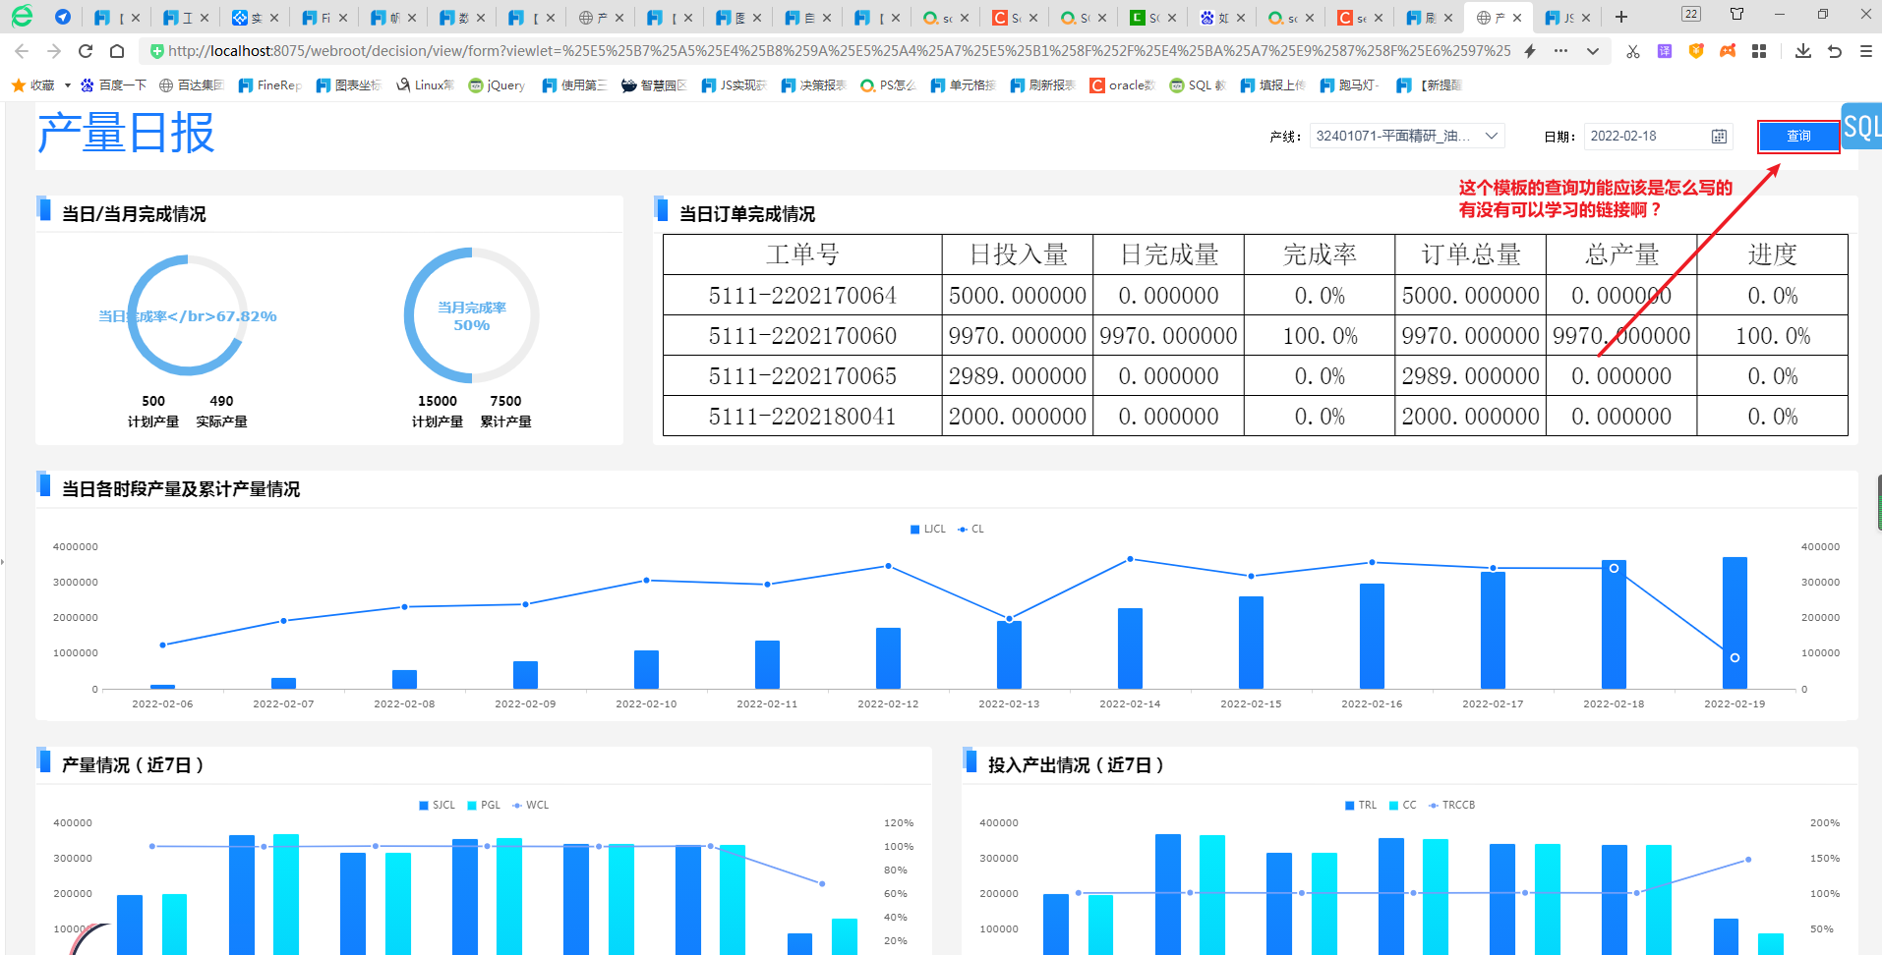Image resolution: width=1882 pixels, height=955 pixels.
Task: Click the tab count 22 indicator
Action: 1691,14
